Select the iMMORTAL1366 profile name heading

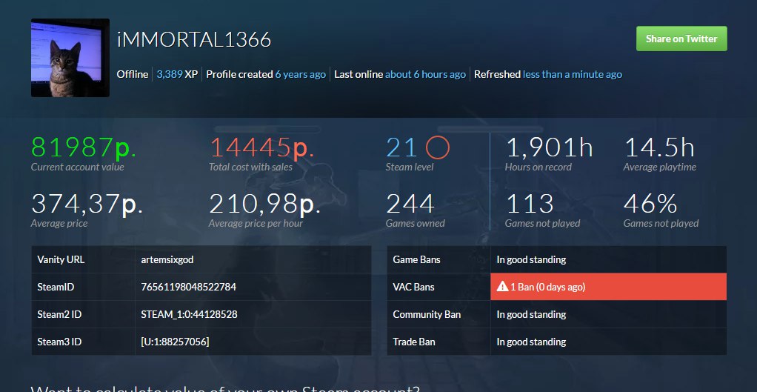tap(194, 39)
